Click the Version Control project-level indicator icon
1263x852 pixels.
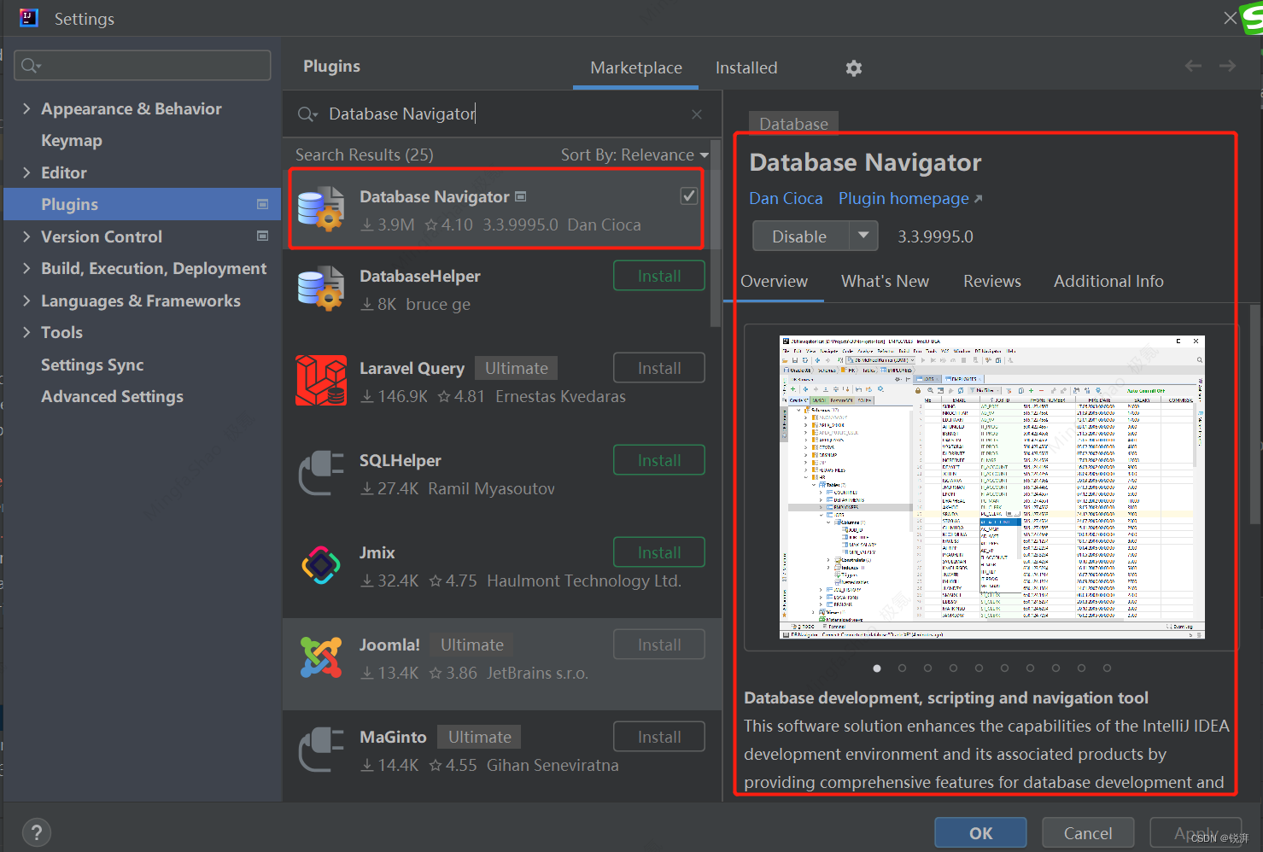[262, 236]
